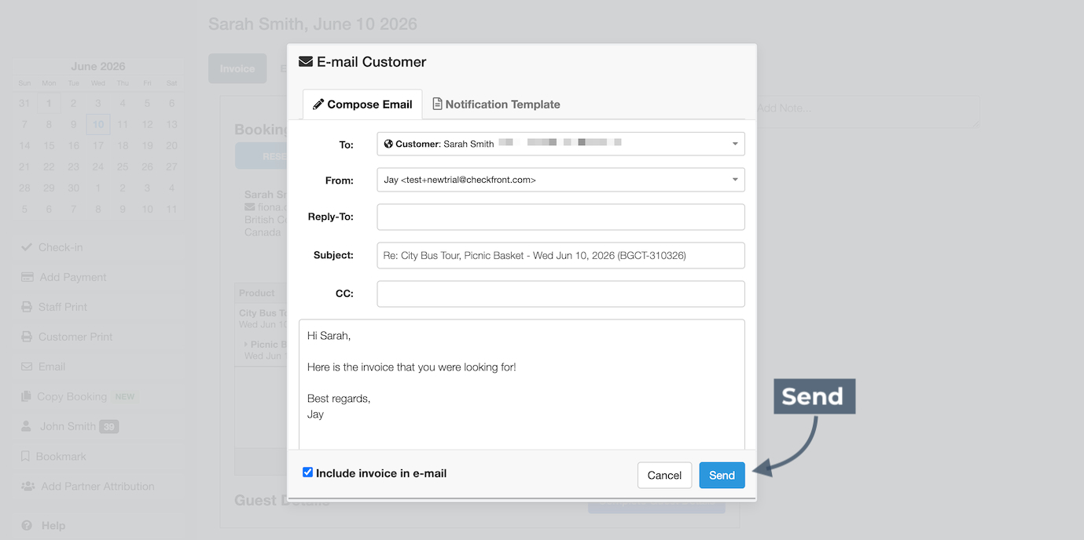The image size is (1084, 540).
Task: Click the checkmark icon beside Check-in
Action: (x=27, y=247)
